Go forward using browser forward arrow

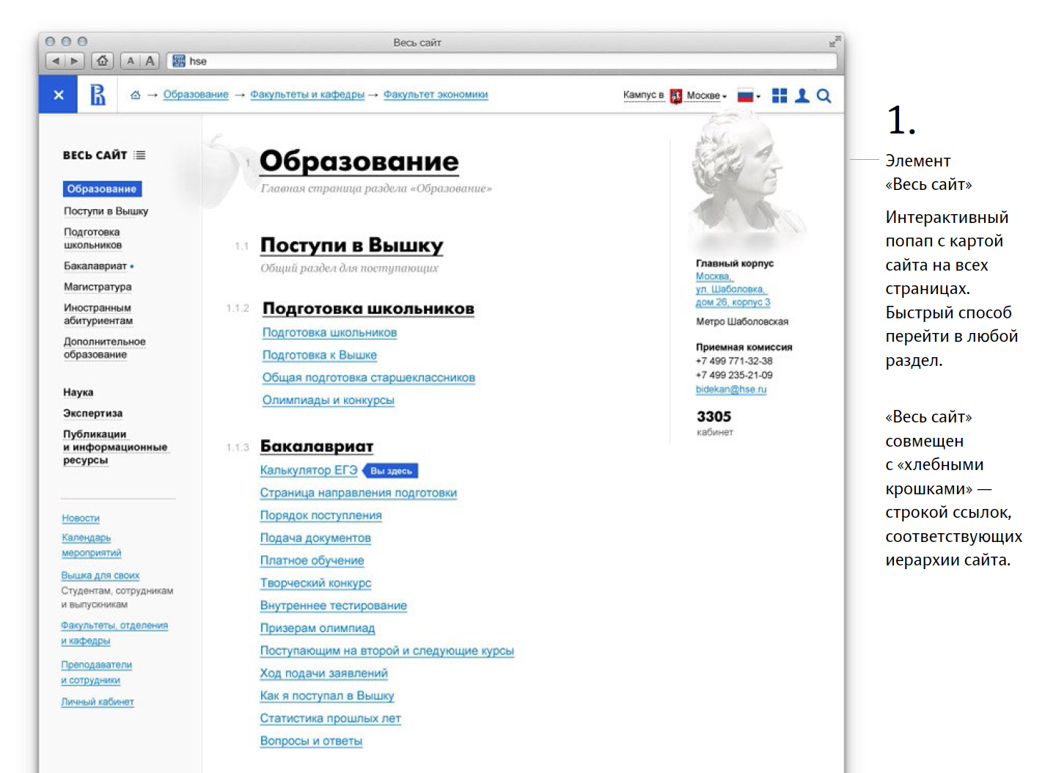pos(74,61)
